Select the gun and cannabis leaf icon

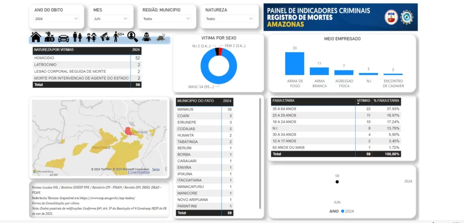tap(105, 36)
